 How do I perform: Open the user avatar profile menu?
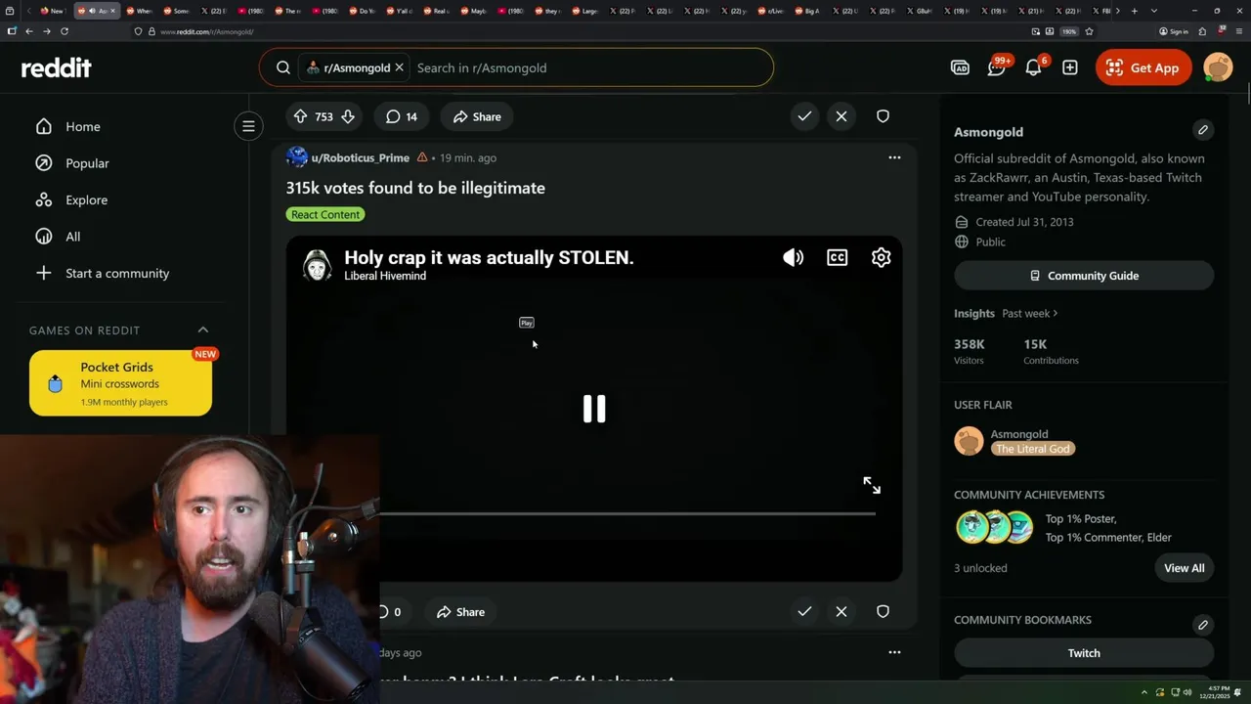1218,67
